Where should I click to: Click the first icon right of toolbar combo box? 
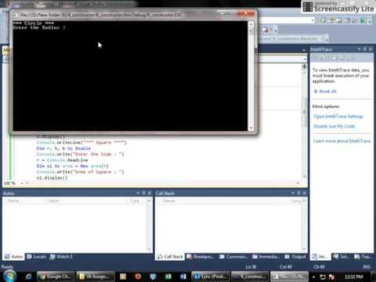(323, 20)
